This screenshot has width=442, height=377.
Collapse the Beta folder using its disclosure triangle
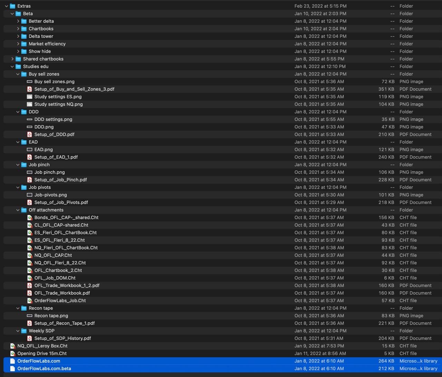[12, 13]
